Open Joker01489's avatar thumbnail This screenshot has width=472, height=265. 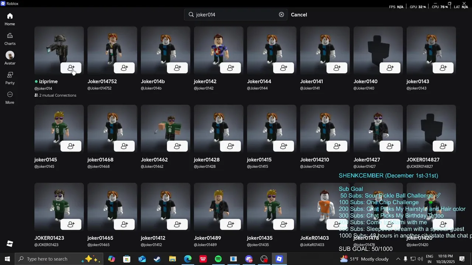[218, 207]
